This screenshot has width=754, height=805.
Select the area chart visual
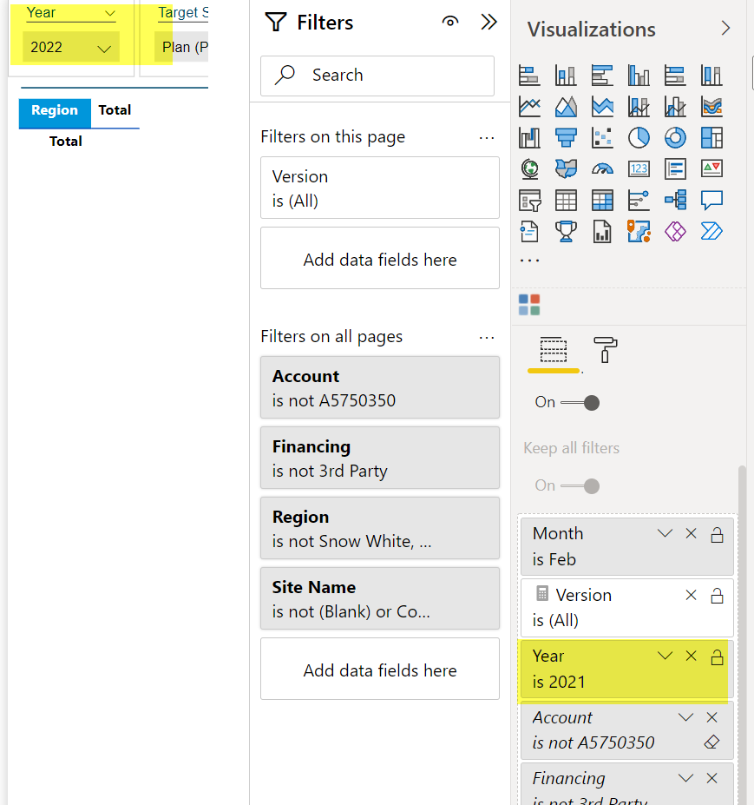pyautogui.click(x=566, y=107)
